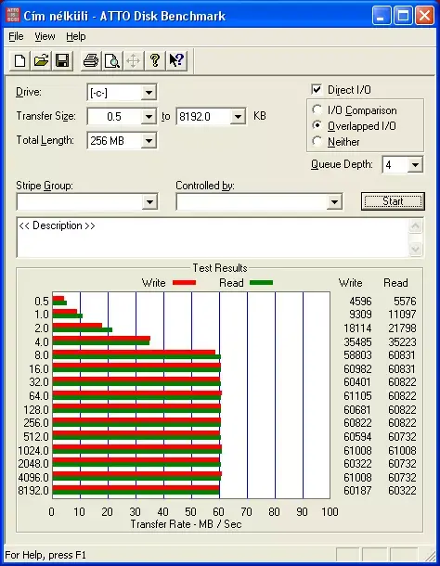Click the Write value 60187
The height and width of the screenshot is (566, 440).
click(x=357, y=491)
